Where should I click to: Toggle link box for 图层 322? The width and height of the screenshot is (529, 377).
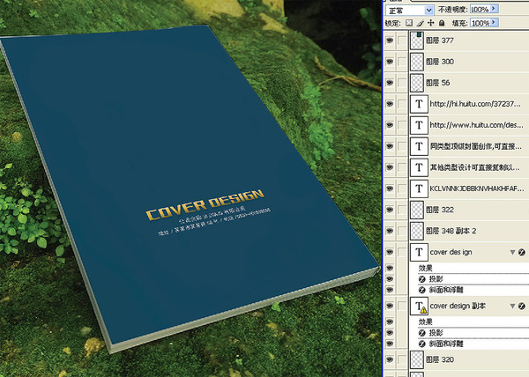coord(402,210)
